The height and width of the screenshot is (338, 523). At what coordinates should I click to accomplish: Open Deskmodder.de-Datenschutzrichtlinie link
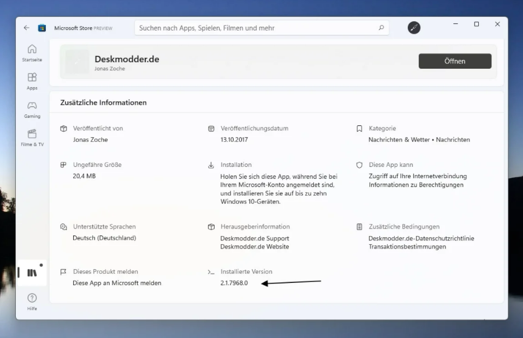421,238
